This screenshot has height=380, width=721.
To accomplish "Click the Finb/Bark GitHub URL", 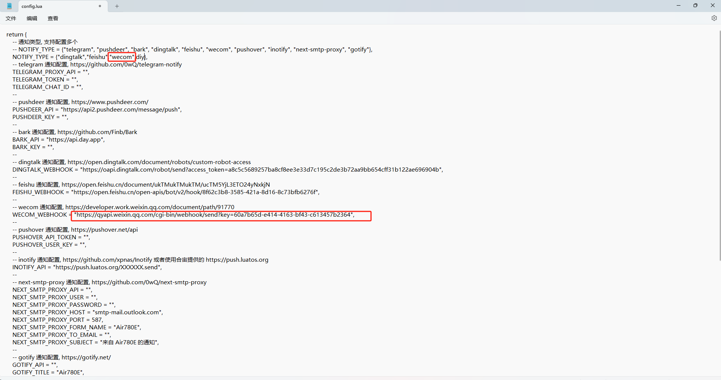I will click(97, 132).
